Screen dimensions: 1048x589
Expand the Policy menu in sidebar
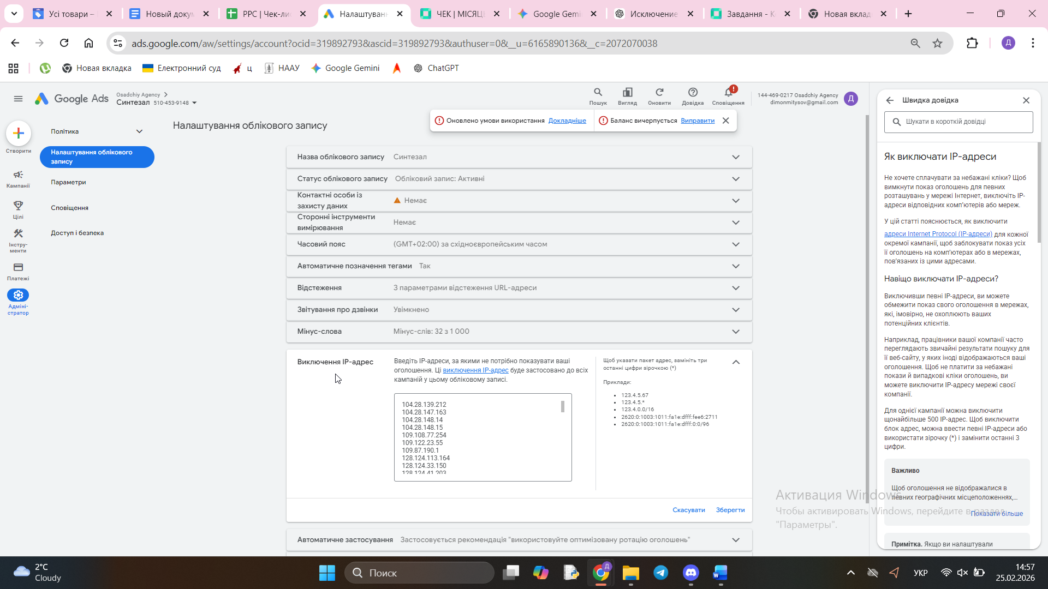[139, 131]
